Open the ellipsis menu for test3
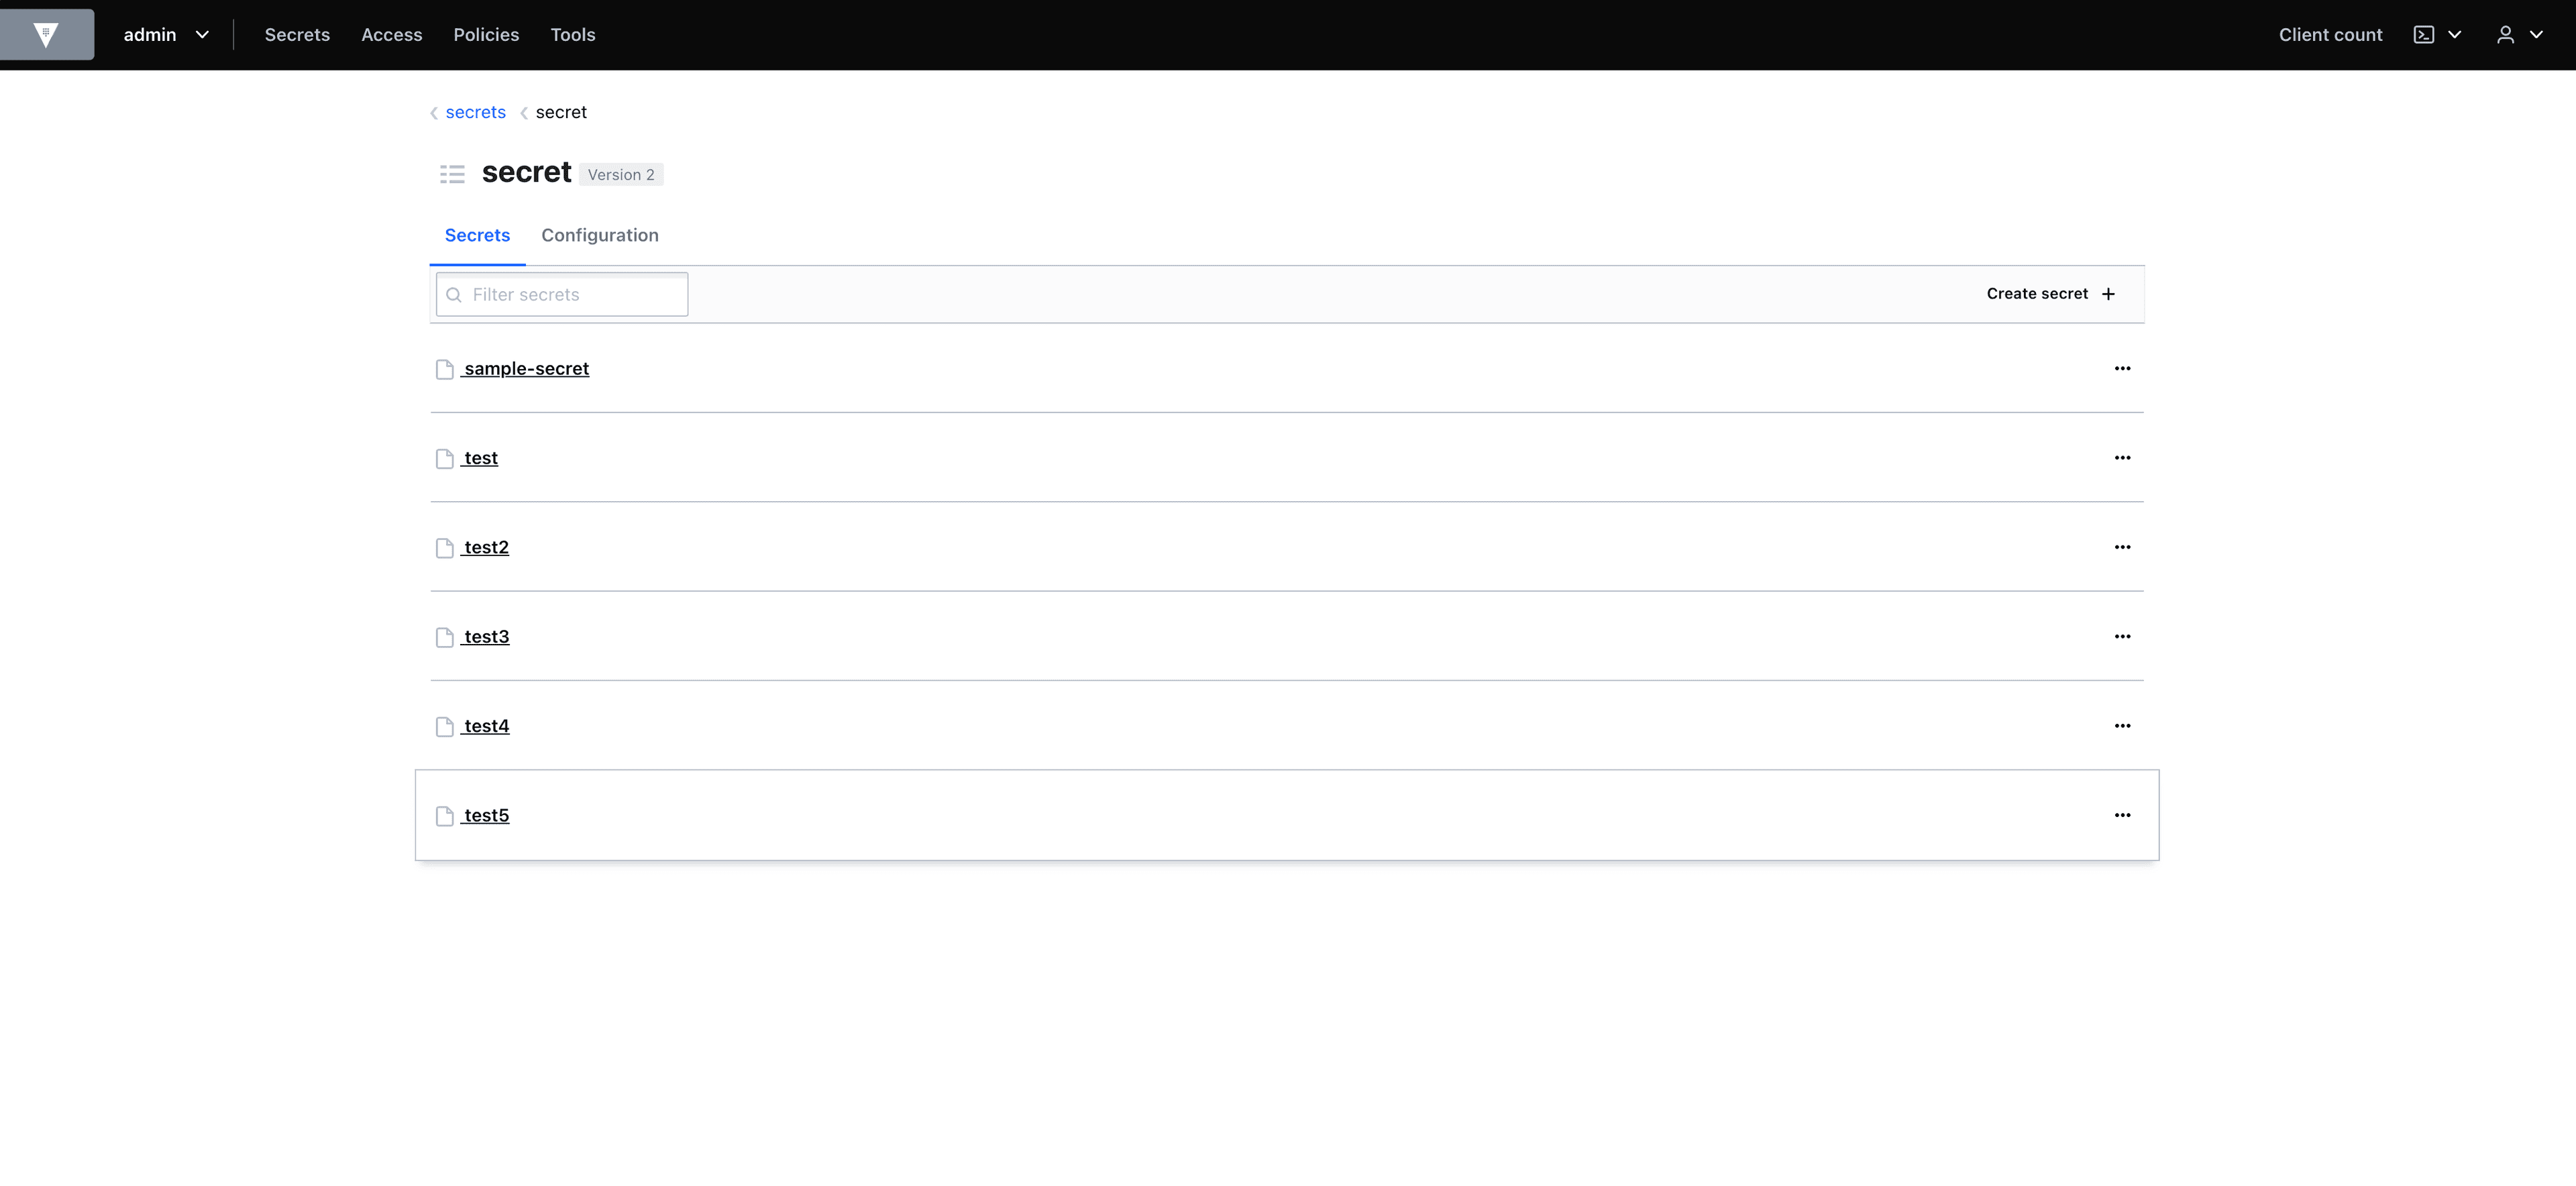Viewport: 2576px width, 1186px height. click(x=2121, y=636)
